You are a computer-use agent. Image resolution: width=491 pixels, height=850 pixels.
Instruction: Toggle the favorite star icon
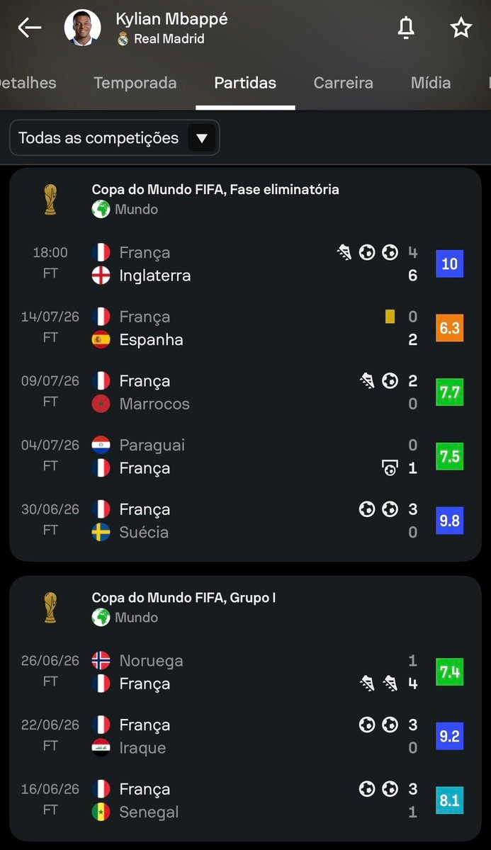(x=461, y=28)
